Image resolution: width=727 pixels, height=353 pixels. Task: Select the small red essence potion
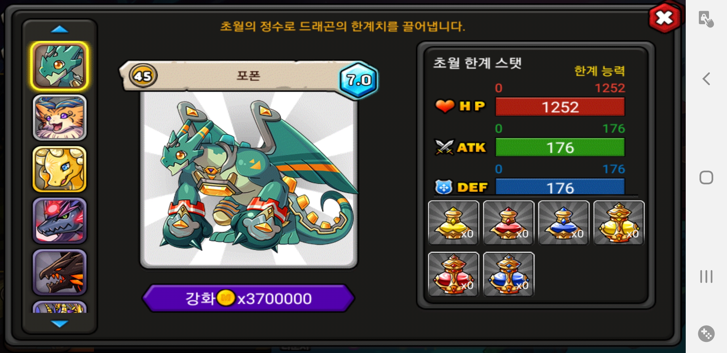coord(509,223)
